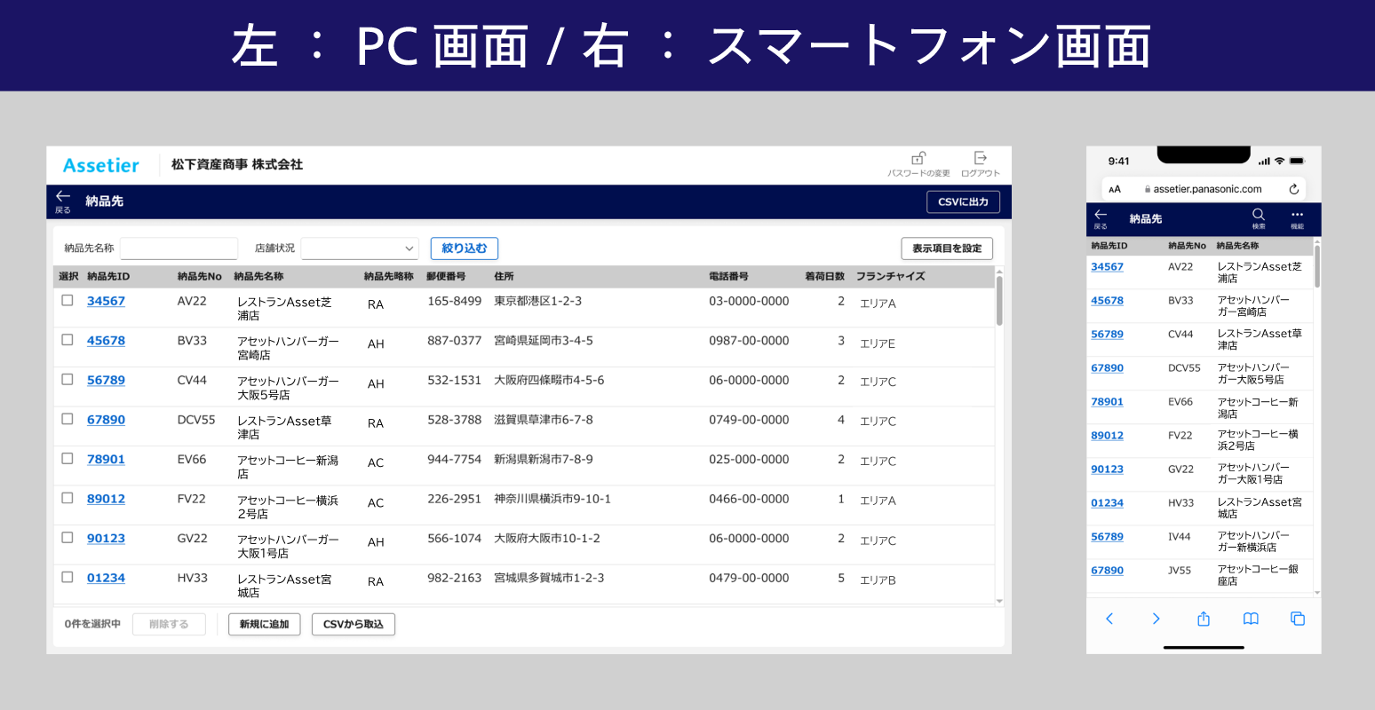
Task: Tap the Safari tabs icon
Action: click(x=1298, y=619)
